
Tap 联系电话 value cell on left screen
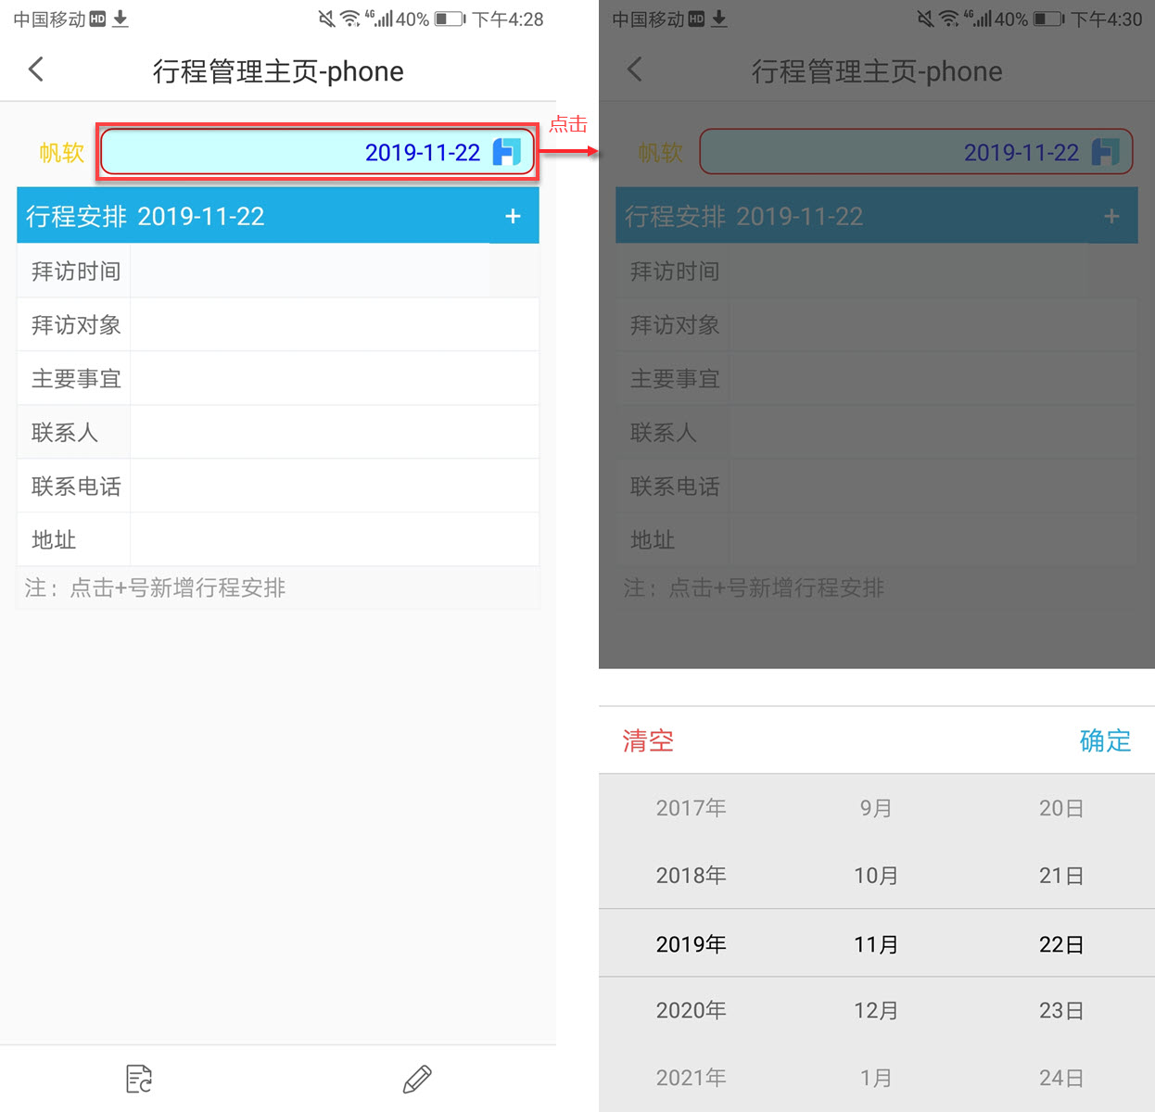pyautogui.click(x=335, y=486)
